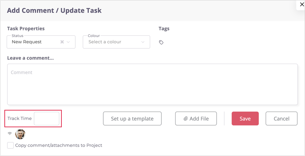
Task: Click into the Track Time input box
Action: 47,119
